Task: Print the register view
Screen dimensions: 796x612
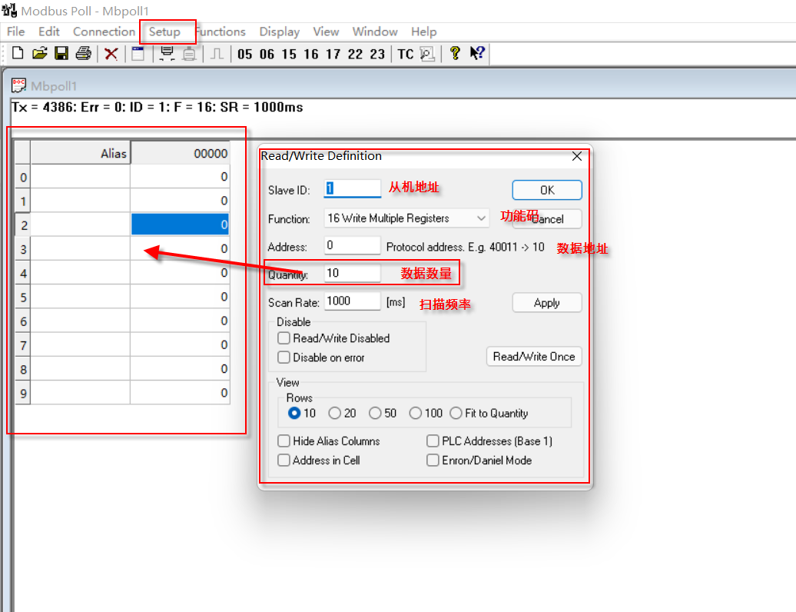Action: pyautogui.click(x=83, y=53)
